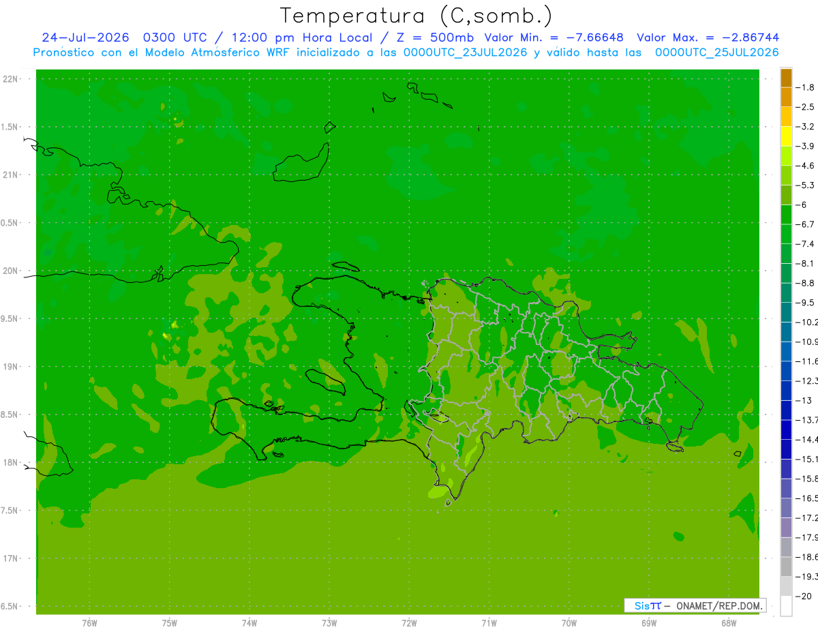
Task: Select the '24-Jul-2026' date text
Action: click(x=85, y=37)
